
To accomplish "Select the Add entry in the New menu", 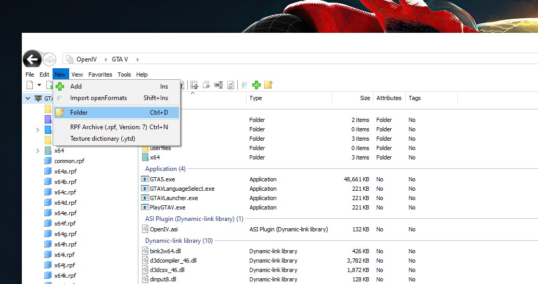I will (76, 87).
